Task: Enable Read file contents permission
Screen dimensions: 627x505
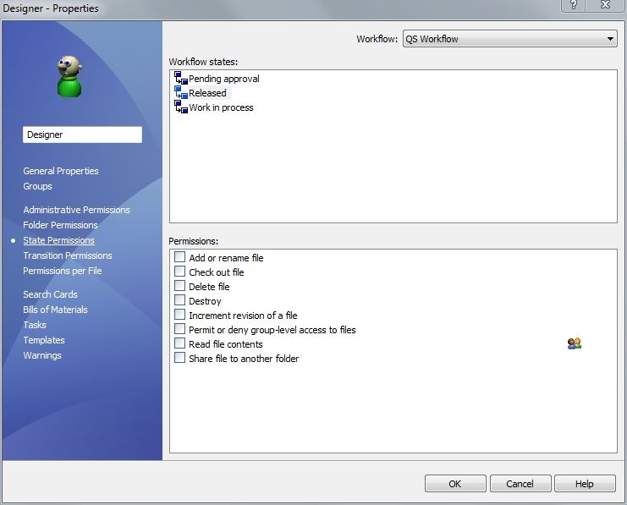Action: [x=179, y=343]
